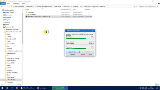Image resolution: width=160 pixels, height=90 pixels.
Task: Select NVIDIA Corporation folder in tree
Action: 12,72
